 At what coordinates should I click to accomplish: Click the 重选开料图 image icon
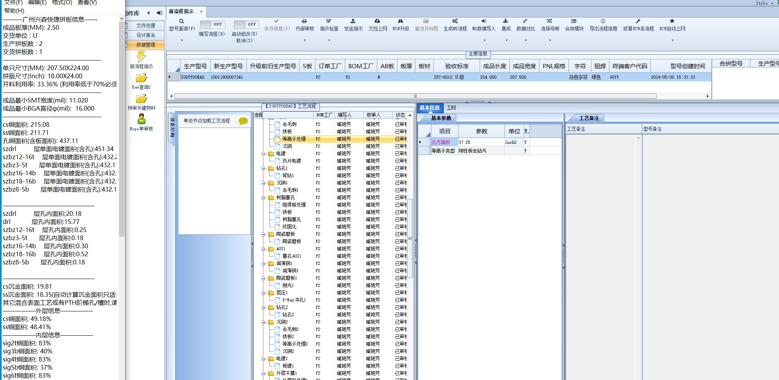pos(426,21)
